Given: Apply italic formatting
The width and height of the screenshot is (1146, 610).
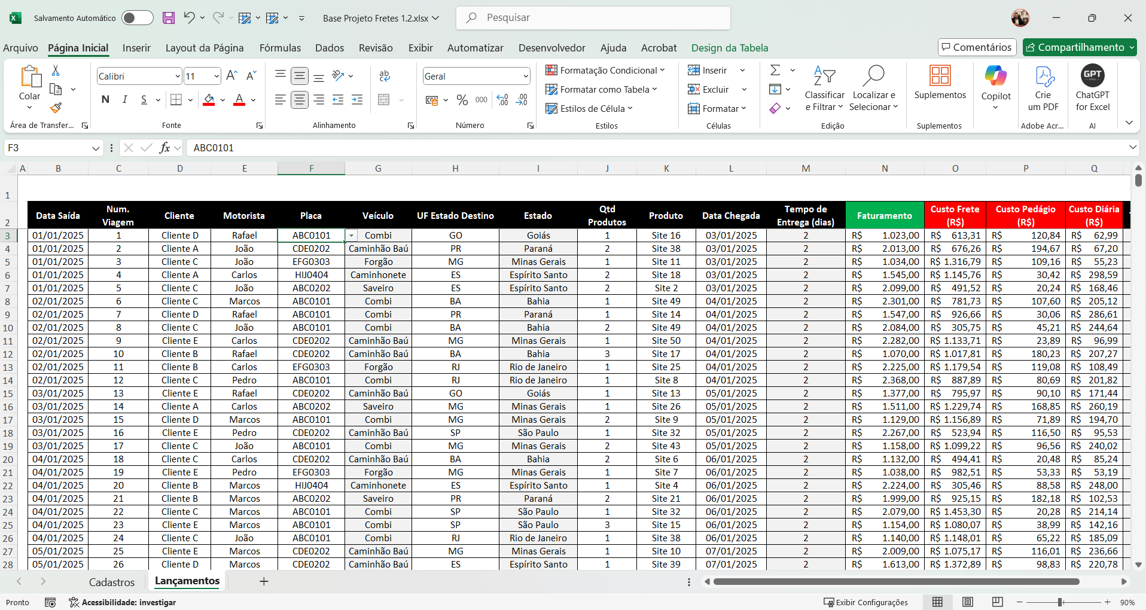Looking at the screenshot, I should coord(124,99).
